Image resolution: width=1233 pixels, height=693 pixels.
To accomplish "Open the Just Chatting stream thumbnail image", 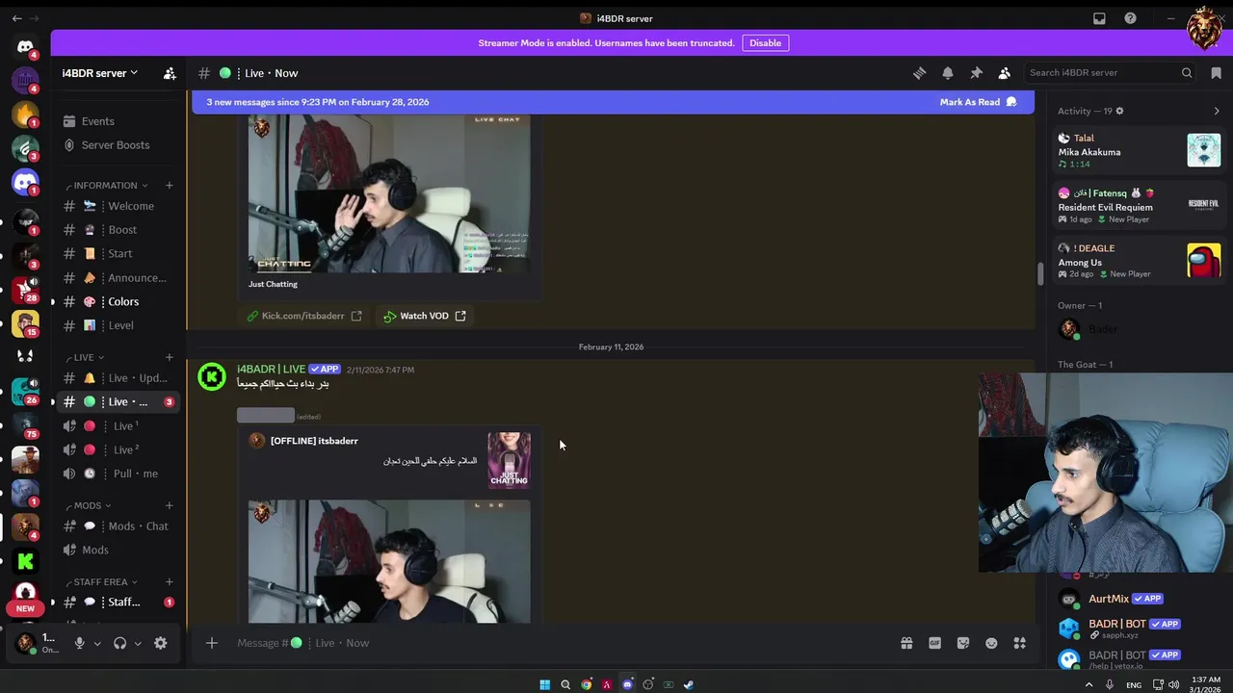I will (389, 193).
